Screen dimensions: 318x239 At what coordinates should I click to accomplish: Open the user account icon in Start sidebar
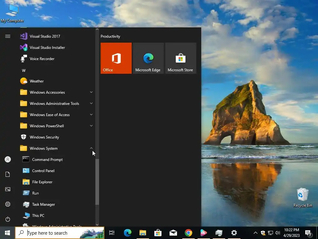(8, 159)
